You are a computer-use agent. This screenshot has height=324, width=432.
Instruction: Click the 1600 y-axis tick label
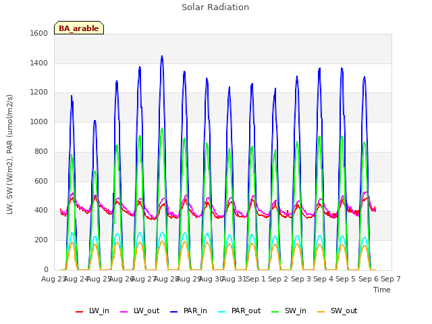coord(39,33)
